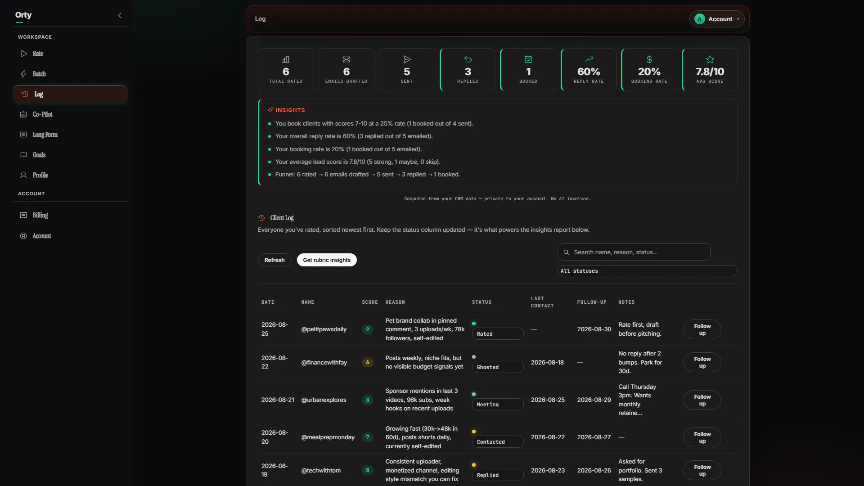Click the Booked calendar icon

528,59
